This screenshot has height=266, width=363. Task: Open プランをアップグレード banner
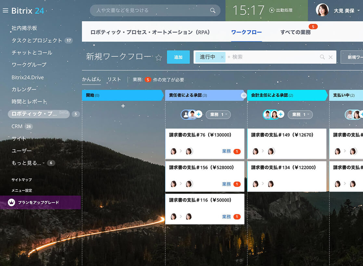[40, 202]
